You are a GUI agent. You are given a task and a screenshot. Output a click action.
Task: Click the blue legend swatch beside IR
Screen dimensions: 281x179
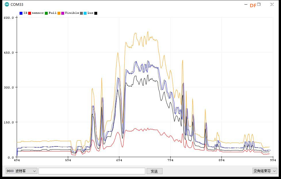(x=21, y=13)
